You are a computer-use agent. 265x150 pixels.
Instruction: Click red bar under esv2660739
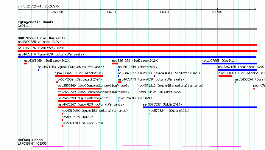(x=79, y=95)
